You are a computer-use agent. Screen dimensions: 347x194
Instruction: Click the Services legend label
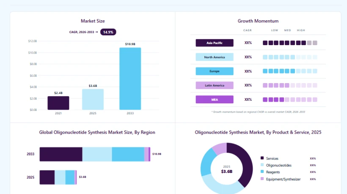point(272,159)
